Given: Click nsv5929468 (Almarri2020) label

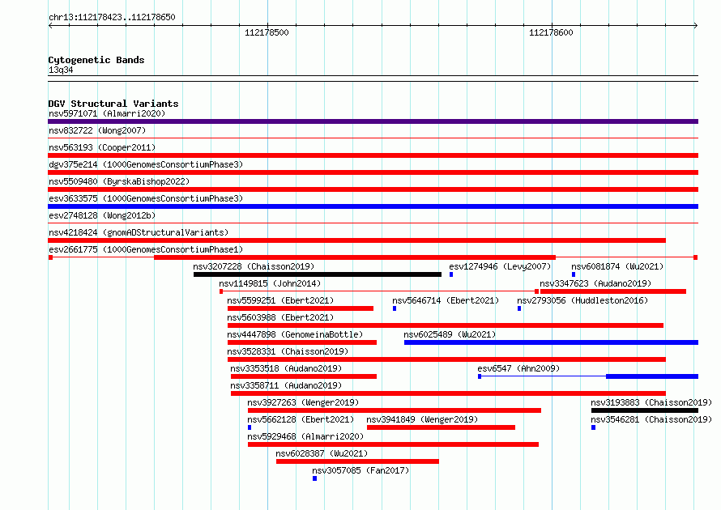Looking at the screenshot, I should click(x=305, y=436).
